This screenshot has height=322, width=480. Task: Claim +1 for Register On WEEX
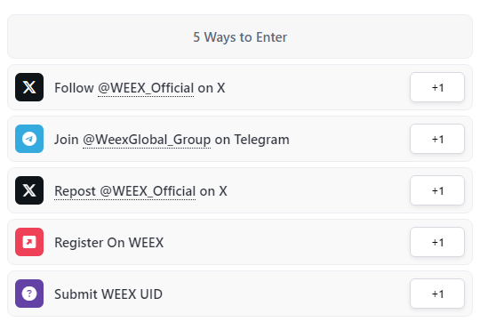pyautogui.click(x=437, y=242)
